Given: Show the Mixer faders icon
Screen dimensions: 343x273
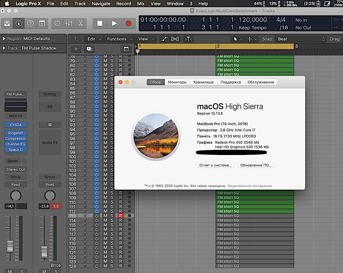Looking at the screenshot, I should [x=69, y=23].
